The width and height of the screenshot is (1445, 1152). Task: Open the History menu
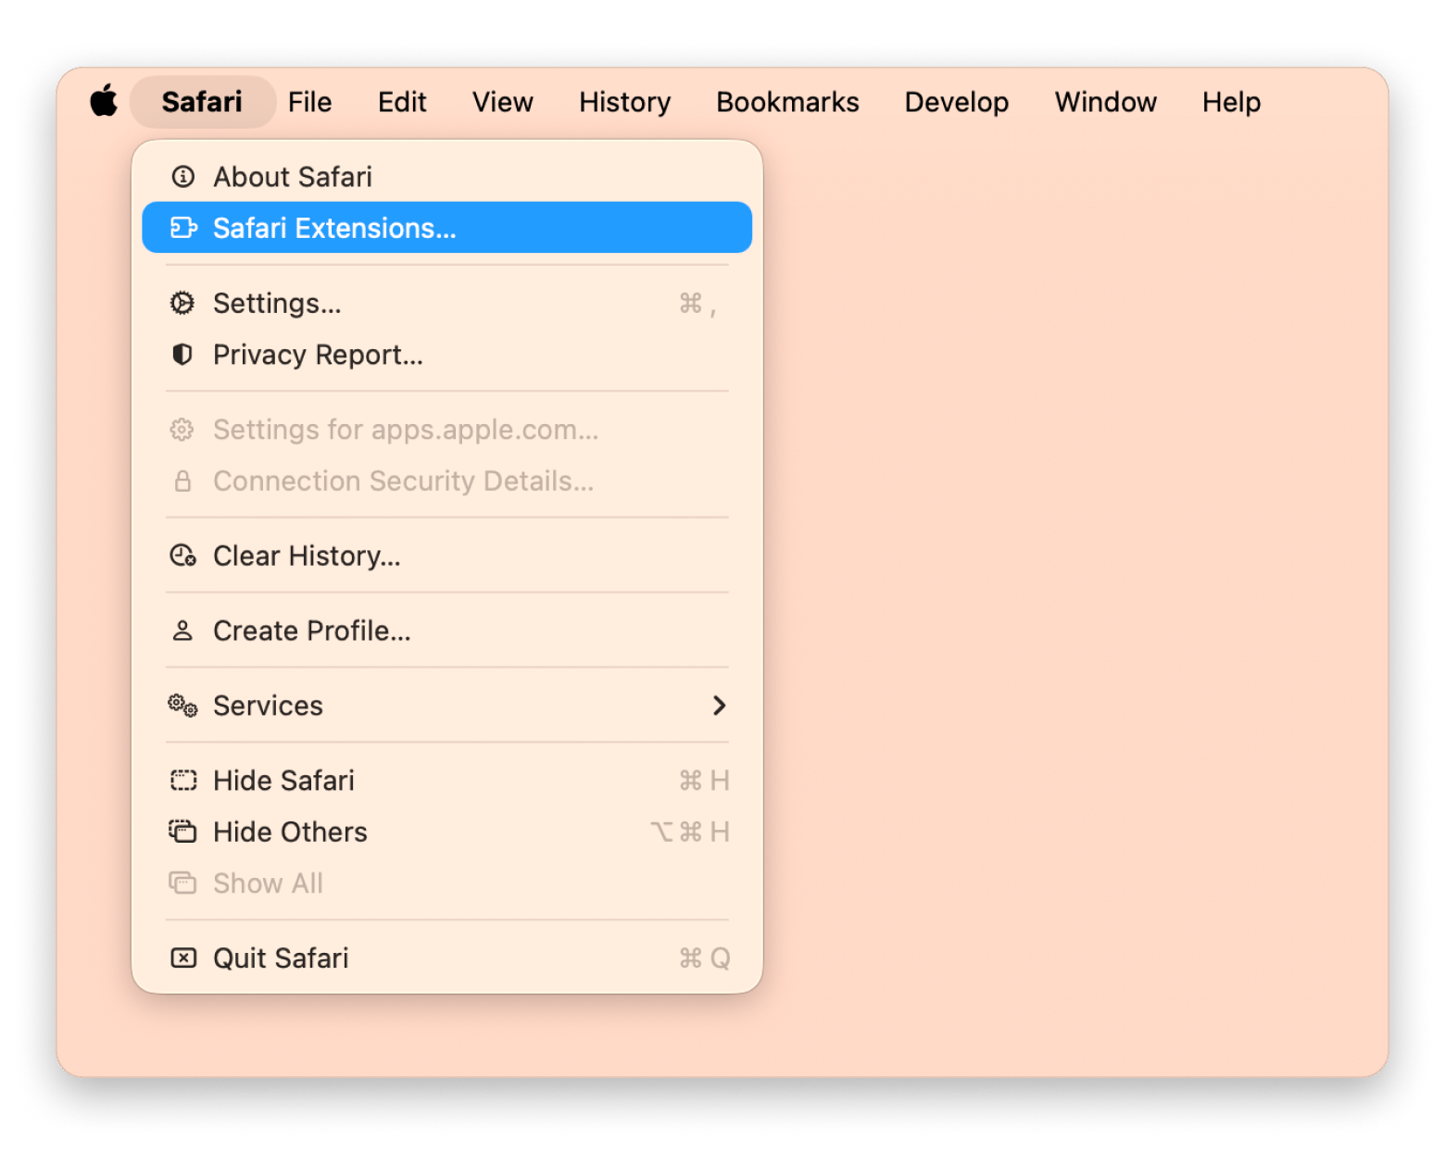(625, 102)
